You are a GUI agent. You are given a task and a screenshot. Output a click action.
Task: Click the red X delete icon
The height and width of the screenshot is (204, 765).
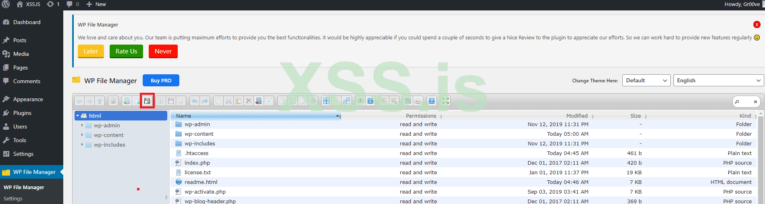248,101
